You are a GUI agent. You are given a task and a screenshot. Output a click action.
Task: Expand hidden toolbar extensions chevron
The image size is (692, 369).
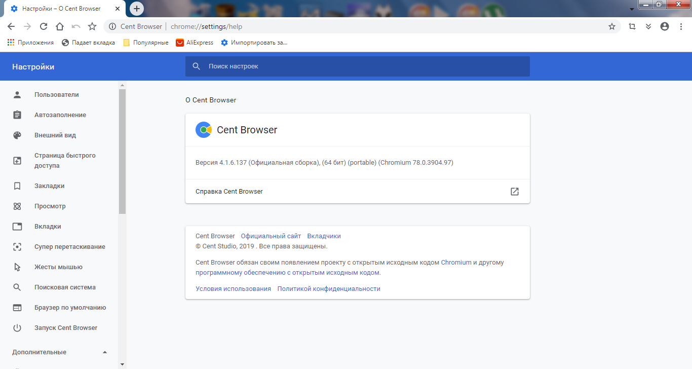pos(648,26)
